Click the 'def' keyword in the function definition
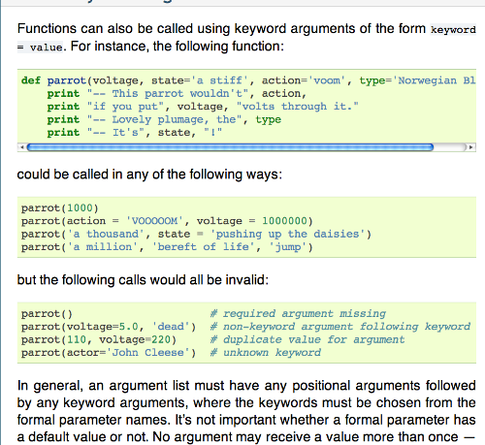 31,80
